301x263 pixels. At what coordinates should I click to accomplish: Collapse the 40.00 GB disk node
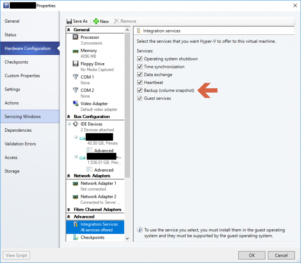click(76, 137)
